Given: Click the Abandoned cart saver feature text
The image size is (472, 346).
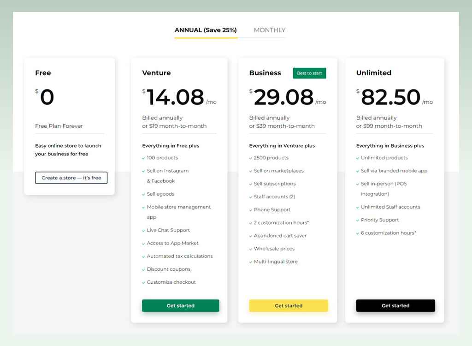Looking at the screenshot, I should click(x=280, y=236).
